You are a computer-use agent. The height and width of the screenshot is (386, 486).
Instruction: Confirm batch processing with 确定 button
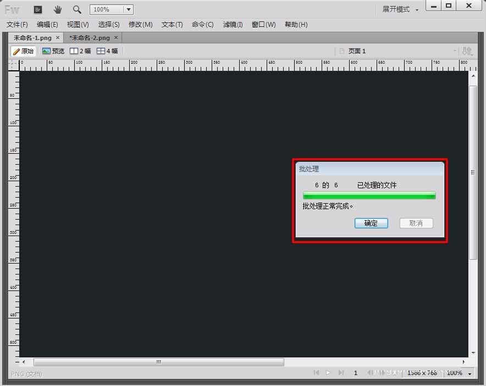(371, 223)
